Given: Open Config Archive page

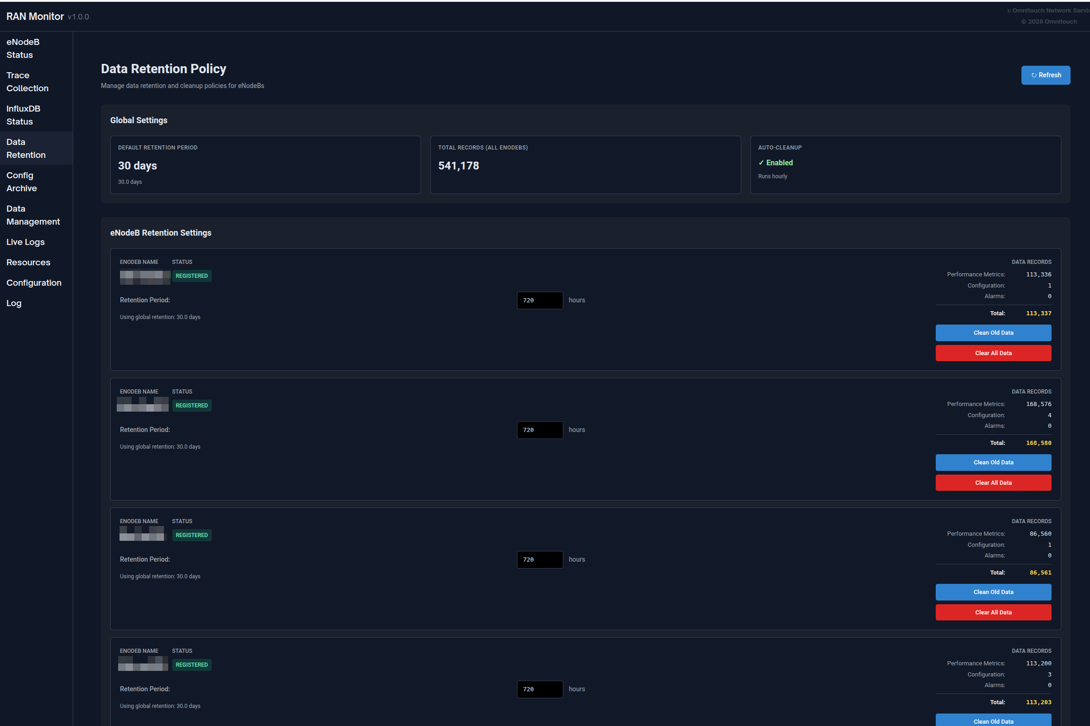Looking at the screenshot, I should point(22,181).
